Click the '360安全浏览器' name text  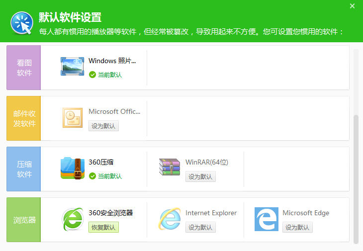tap(111, 213)
